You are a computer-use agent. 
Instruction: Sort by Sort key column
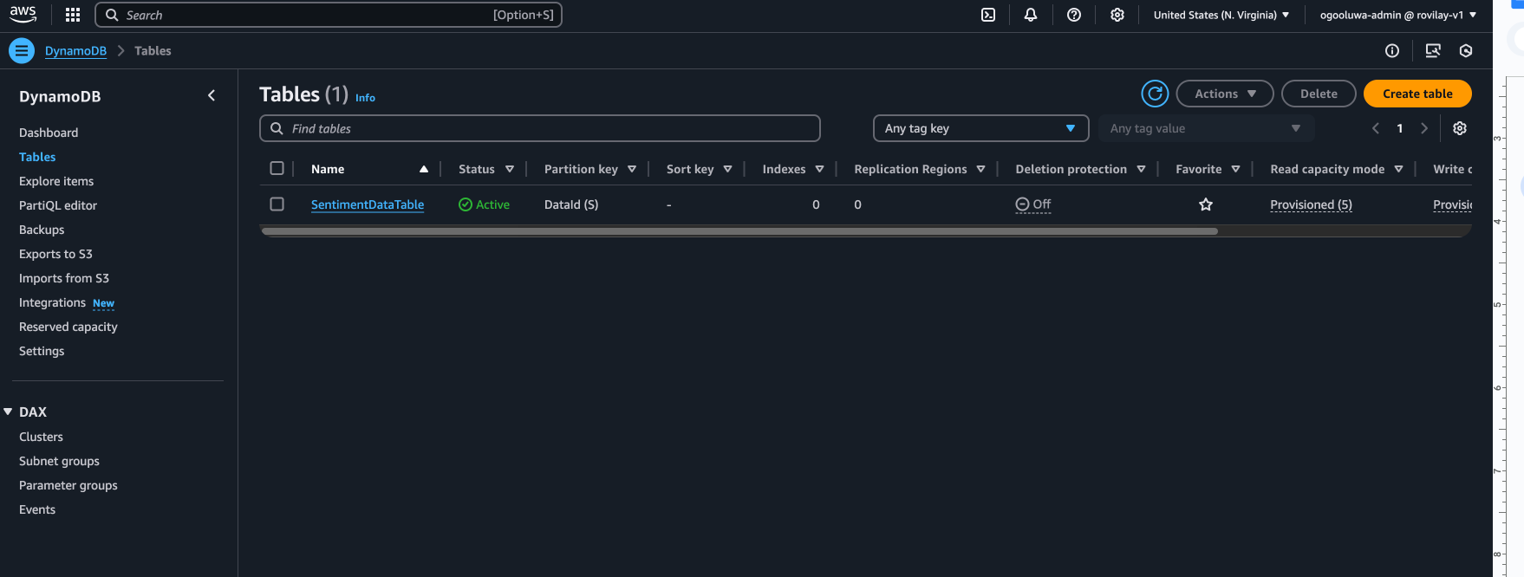[x=727, y=169]
